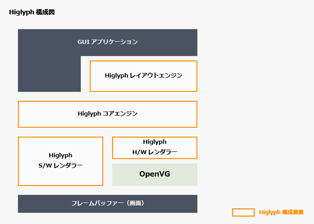The width and height of the screenshot is (314, 224).
Task: Click the orange legend rectangle swatch
Action: coord(243,212)
